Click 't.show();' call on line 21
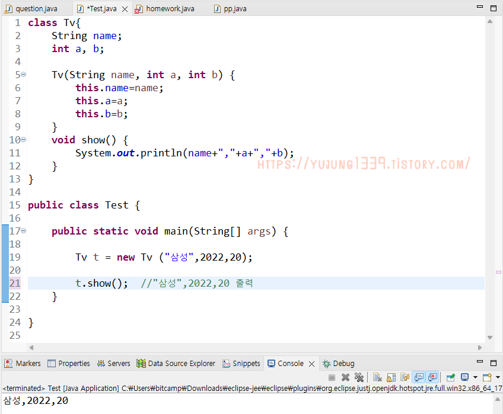 [101, 283]
